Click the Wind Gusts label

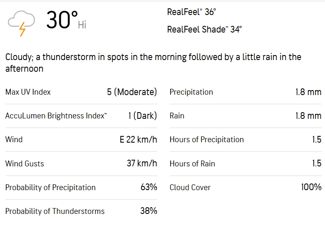click(x=25, y=163)
